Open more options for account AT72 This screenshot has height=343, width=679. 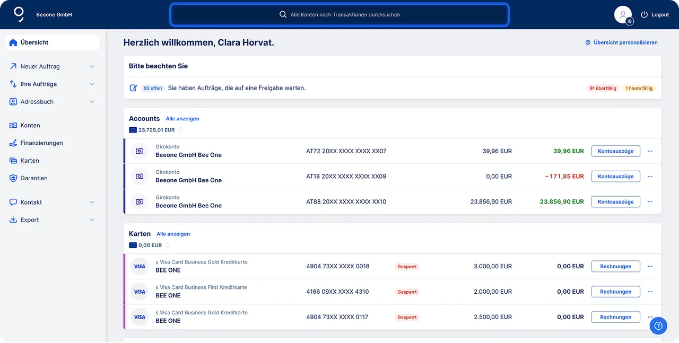coord(650,151)
